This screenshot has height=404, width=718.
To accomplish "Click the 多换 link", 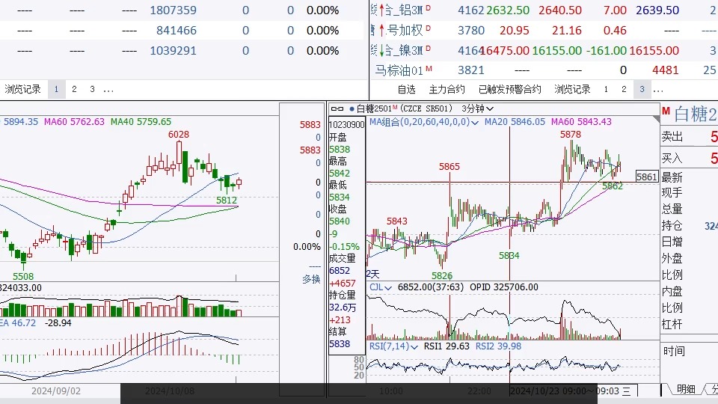I will click(311, 279).
